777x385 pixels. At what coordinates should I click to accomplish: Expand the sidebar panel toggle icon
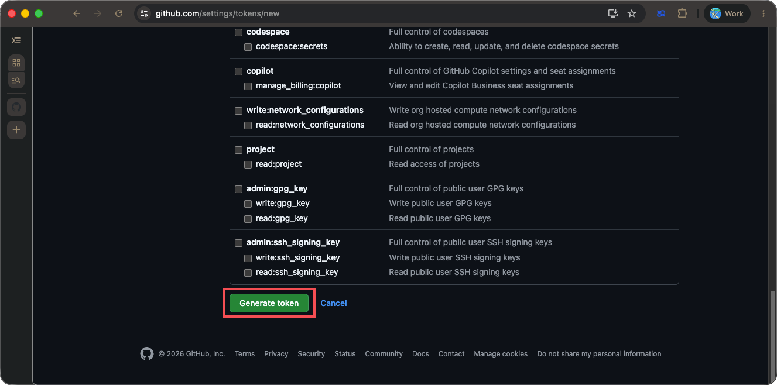click(x=16, y=40)
